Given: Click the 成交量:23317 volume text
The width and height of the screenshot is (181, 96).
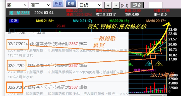Looking at the screenshot, I should [x=106, y=14].
